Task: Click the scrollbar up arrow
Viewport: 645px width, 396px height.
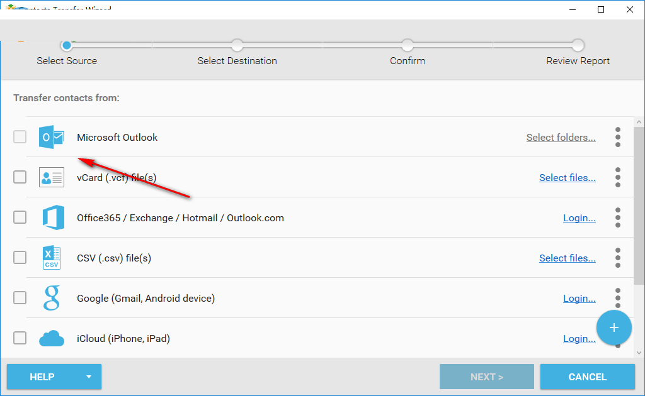Action: coord(639,122)
